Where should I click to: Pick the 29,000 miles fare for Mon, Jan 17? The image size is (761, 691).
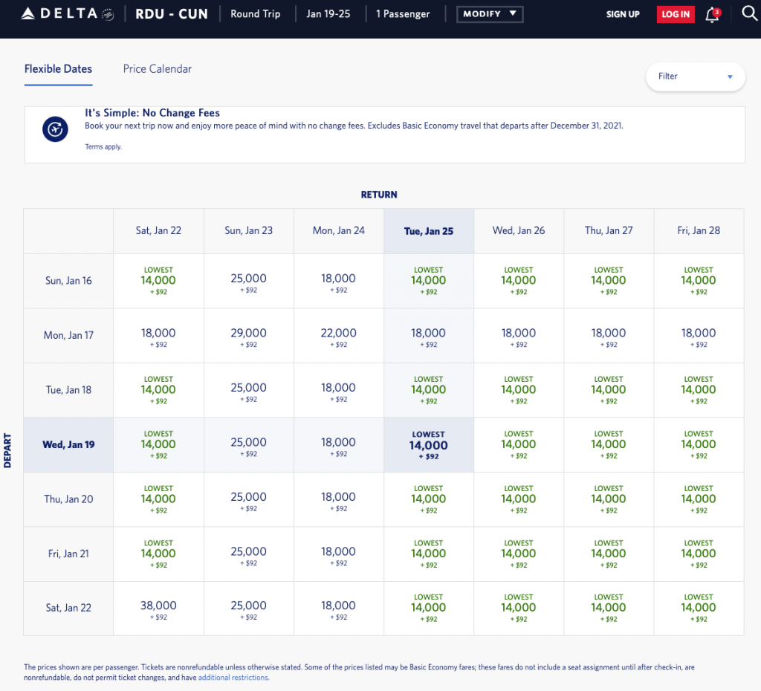pos(248,336)
